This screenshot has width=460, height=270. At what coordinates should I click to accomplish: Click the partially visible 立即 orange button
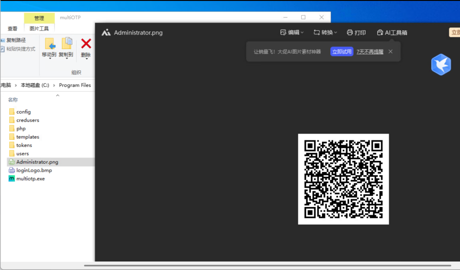pyautogui.click(x=455, y=33)
